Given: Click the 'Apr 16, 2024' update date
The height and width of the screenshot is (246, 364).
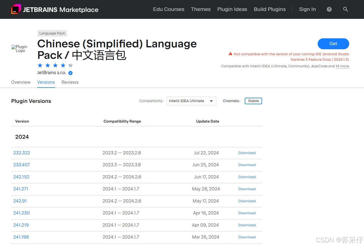Looking at the screenshot, I should [x=206, y=213].
